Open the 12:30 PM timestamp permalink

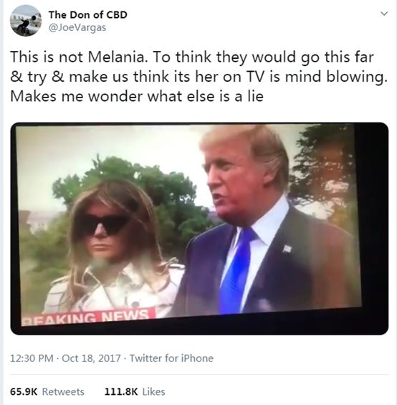(x=32, y=358)
